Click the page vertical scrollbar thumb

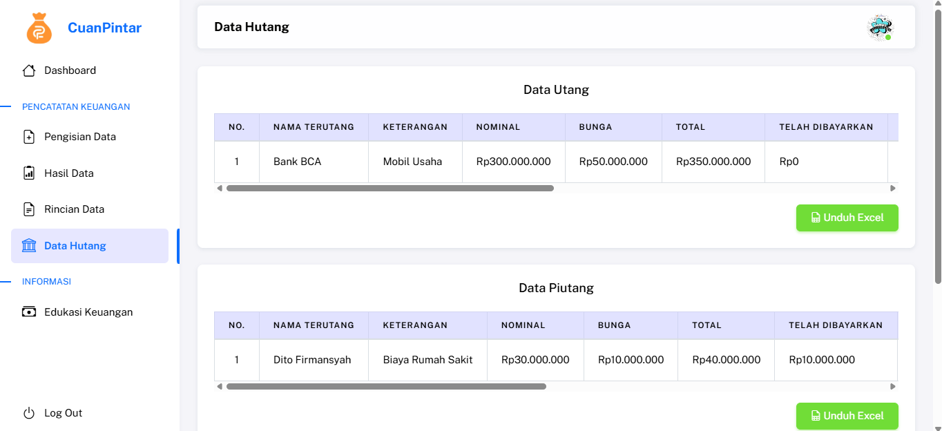937,145
